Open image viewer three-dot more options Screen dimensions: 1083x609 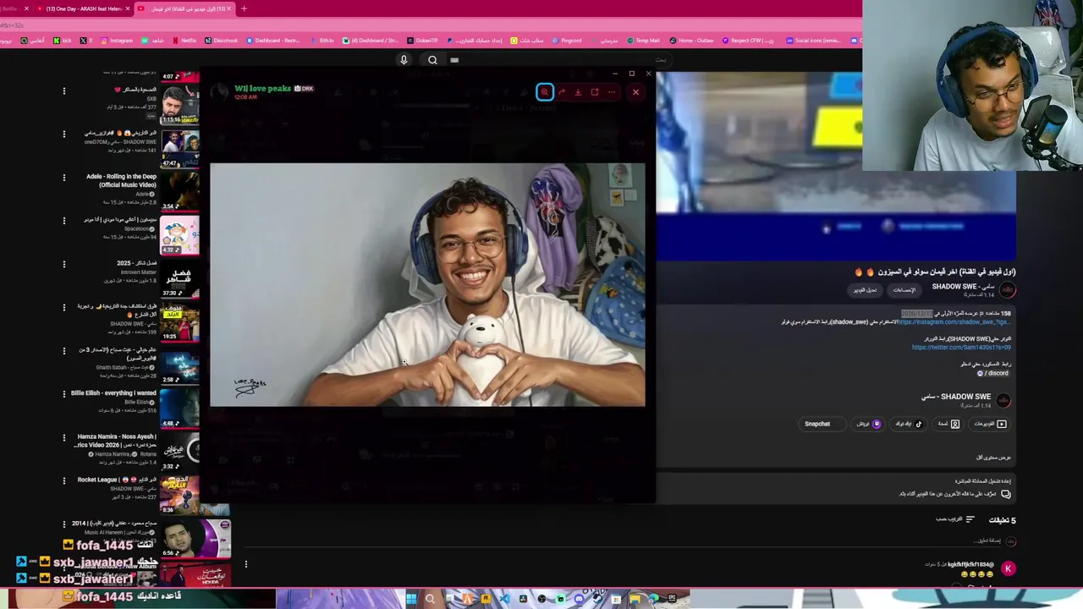click(x=611, y=92)
